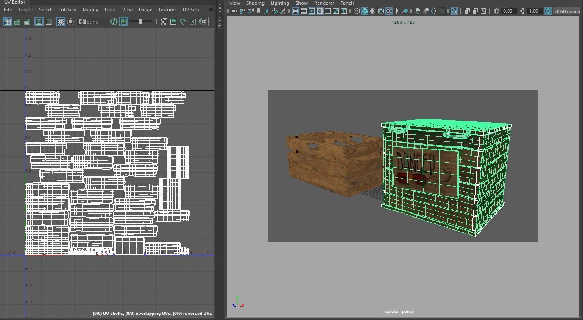Toggle RGB channels display icon
The image size is (583, 320).
[114, 22]
